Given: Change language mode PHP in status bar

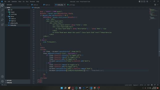Looking at the screenshot, I should coord(148,85).
